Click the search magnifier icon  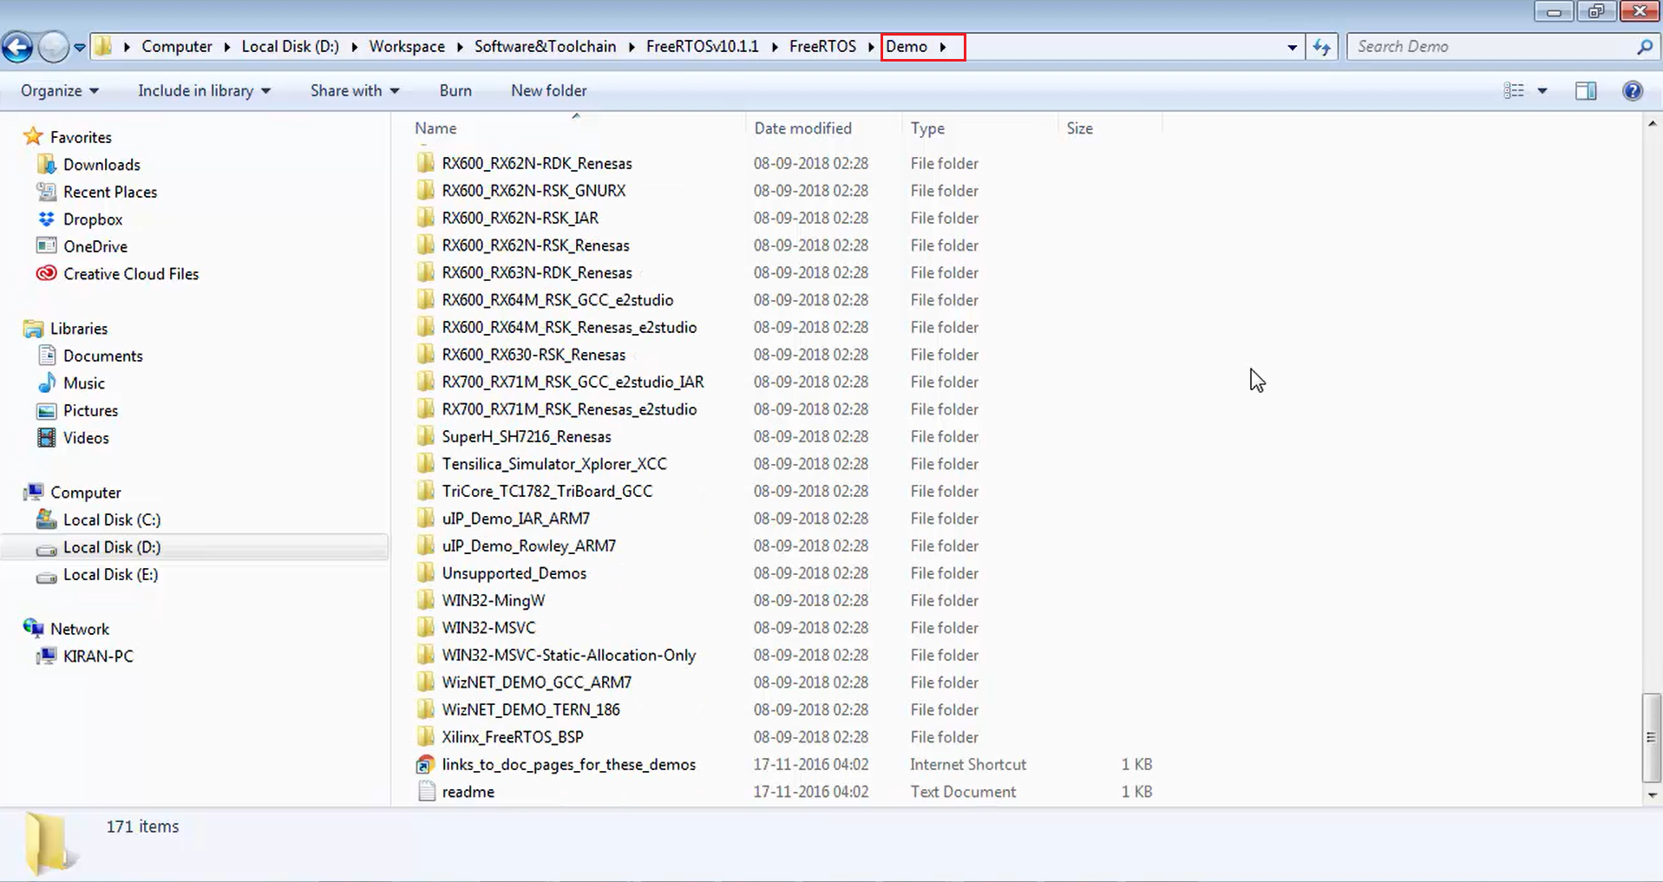coord(1645,47)
